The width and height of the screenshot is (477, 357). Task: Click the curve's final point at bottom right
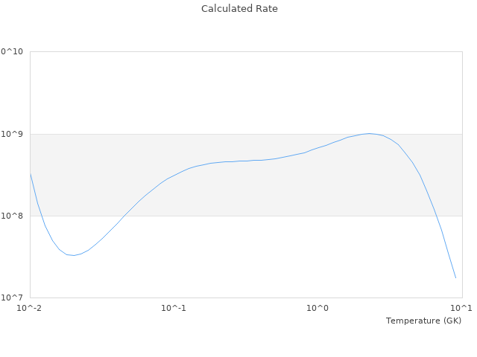point(455,278)
